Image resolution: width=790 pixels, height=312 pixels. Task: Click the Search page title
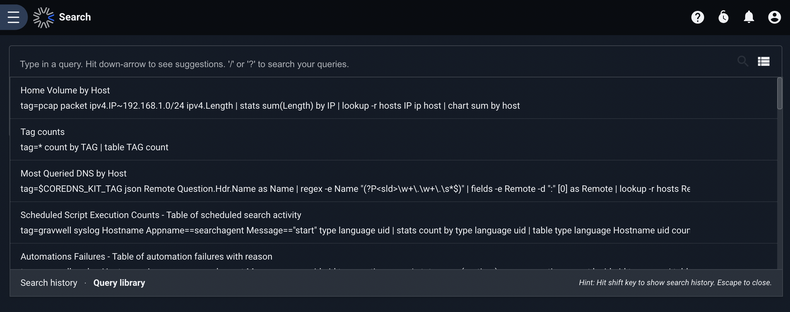click(x=75, y=17)
